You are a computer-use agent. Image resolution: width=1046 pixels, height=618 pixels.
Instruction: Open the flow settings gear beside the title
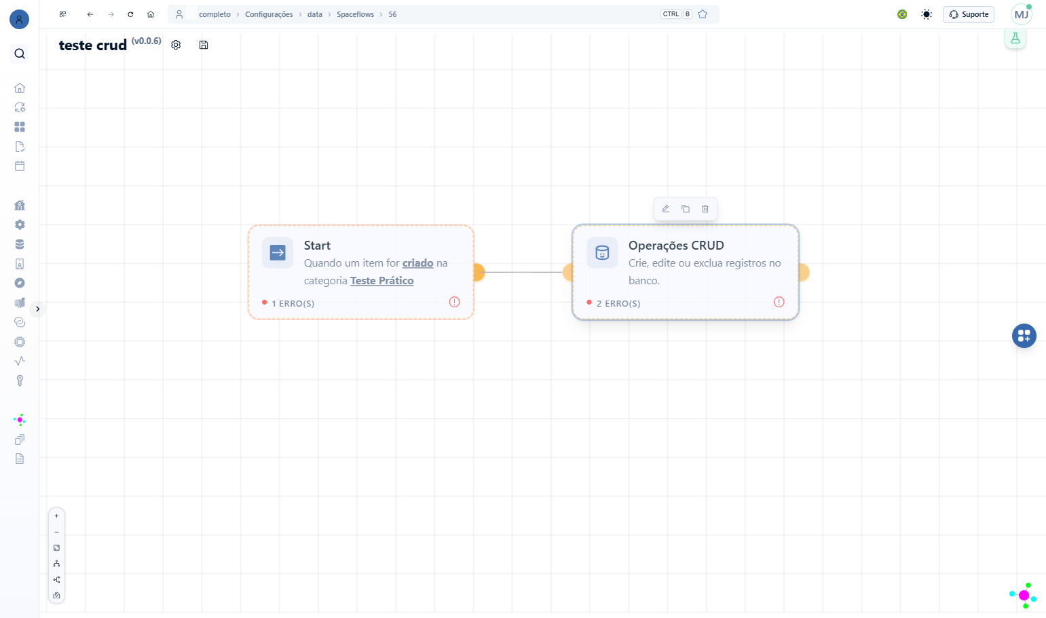176,45
